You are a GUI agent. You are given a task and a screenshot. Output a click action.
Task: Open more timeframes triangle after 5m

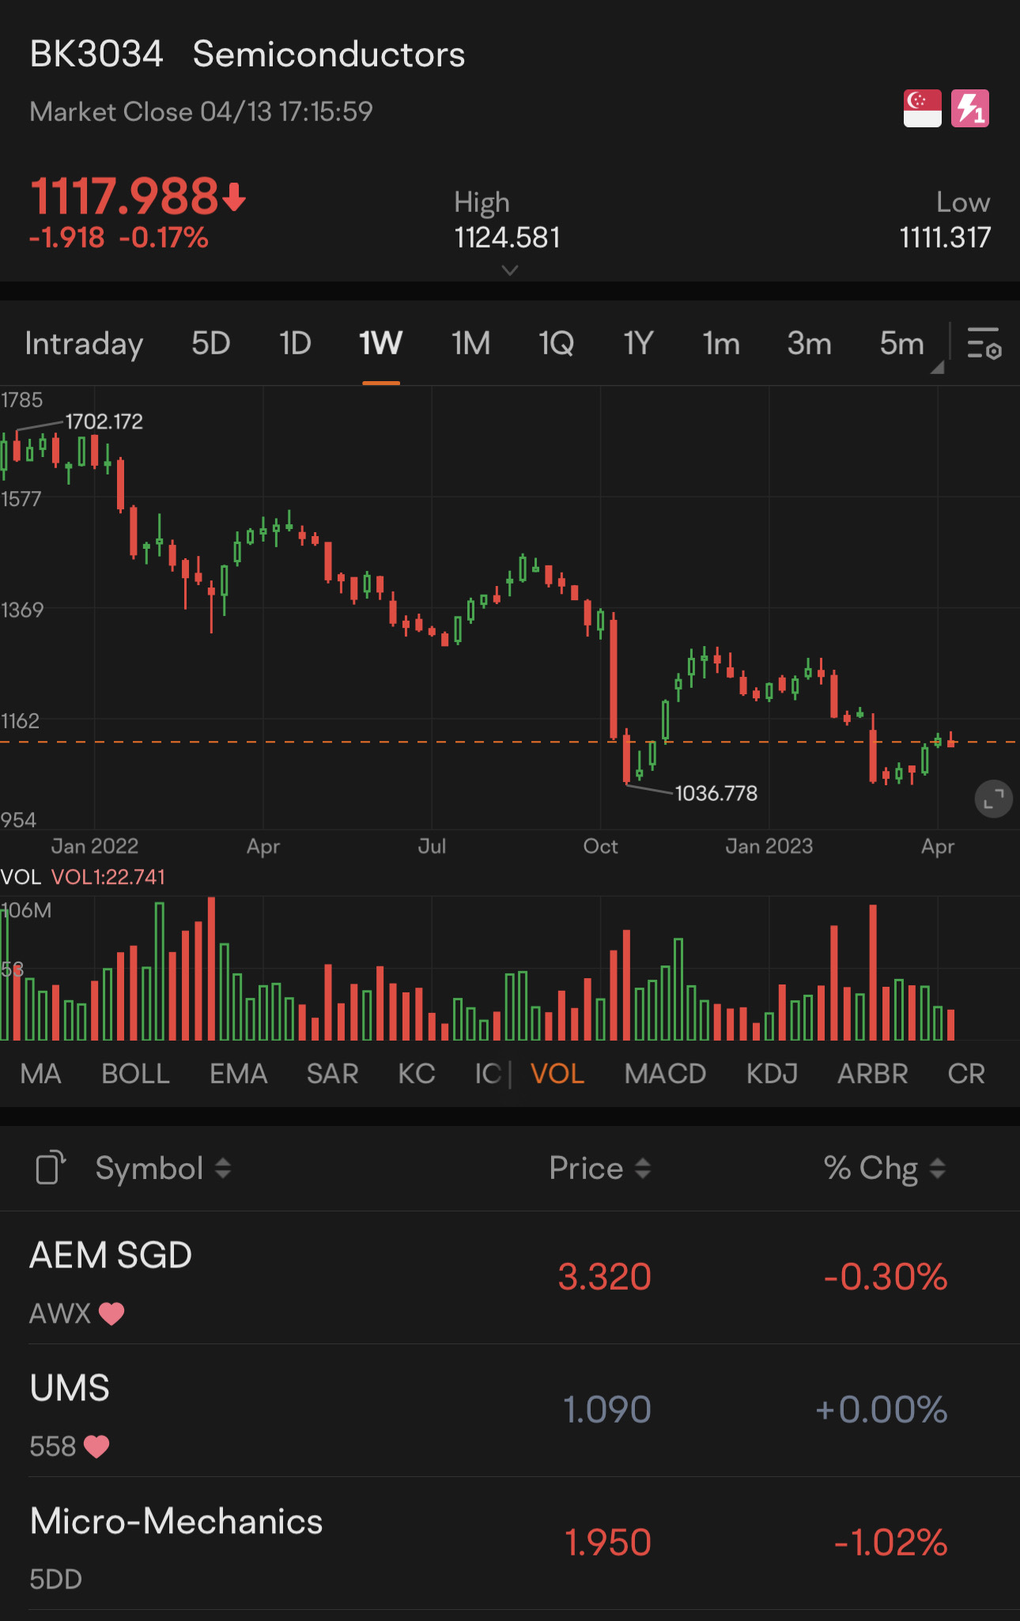click(937, 367)
